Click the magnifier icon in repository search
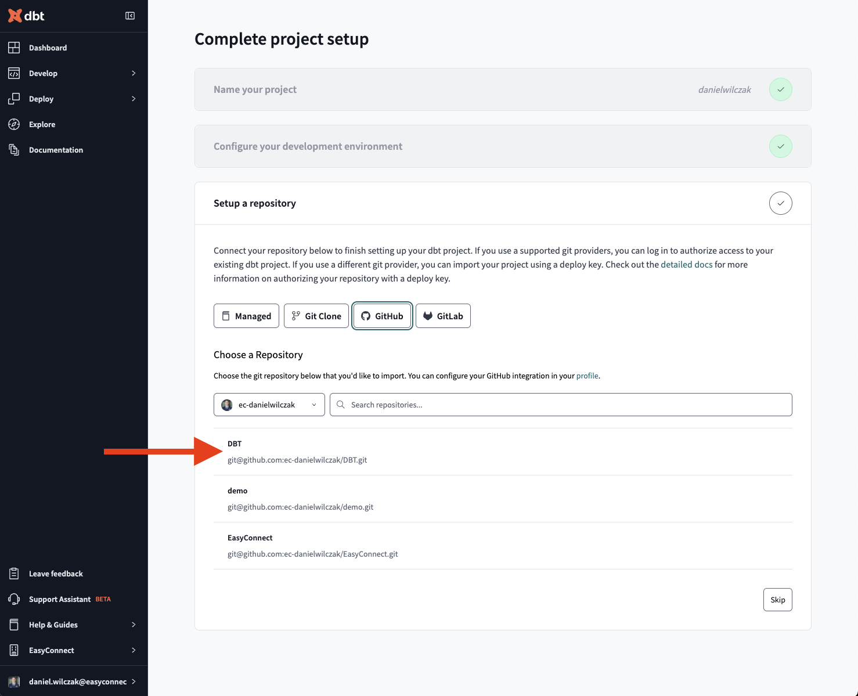The image size is (858, 696). (341, 405)
